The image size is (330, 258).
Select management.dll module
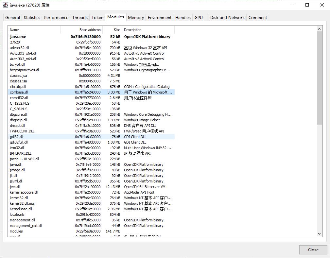91,220
